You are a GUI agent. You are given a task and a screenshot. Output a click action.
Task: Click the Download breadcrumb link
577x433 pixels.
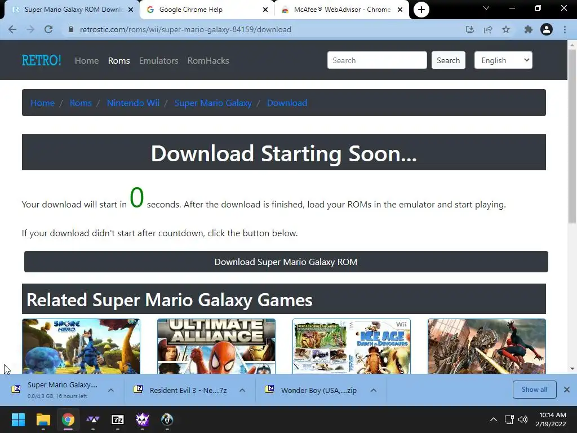(x=287, y=103)
